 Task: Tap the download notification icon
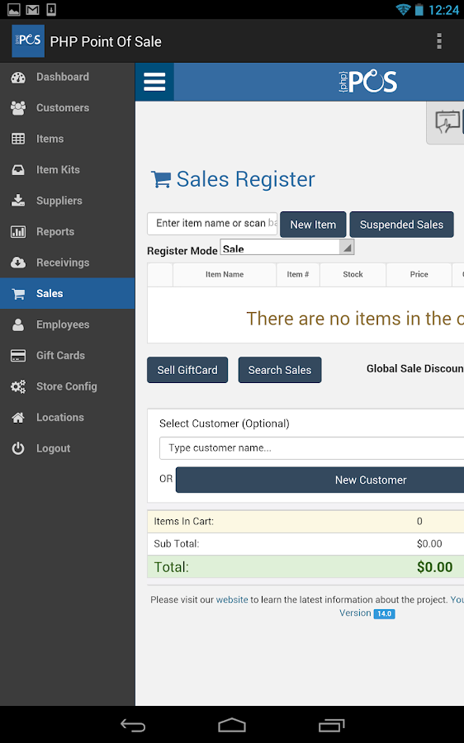click(50, 9)
